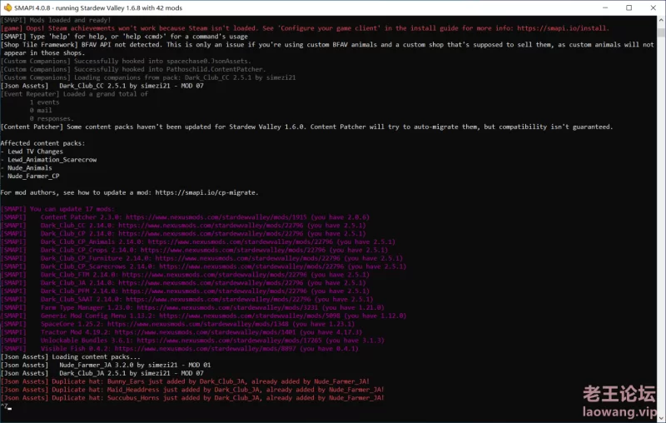Click 'Duplicate hat: Bunny_Ears' warning line
The width and height of the screenshot is (666, 423).
click(x=185, y=382)
